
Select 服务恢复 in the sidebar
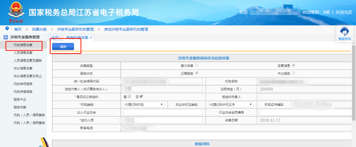point(20,107)
